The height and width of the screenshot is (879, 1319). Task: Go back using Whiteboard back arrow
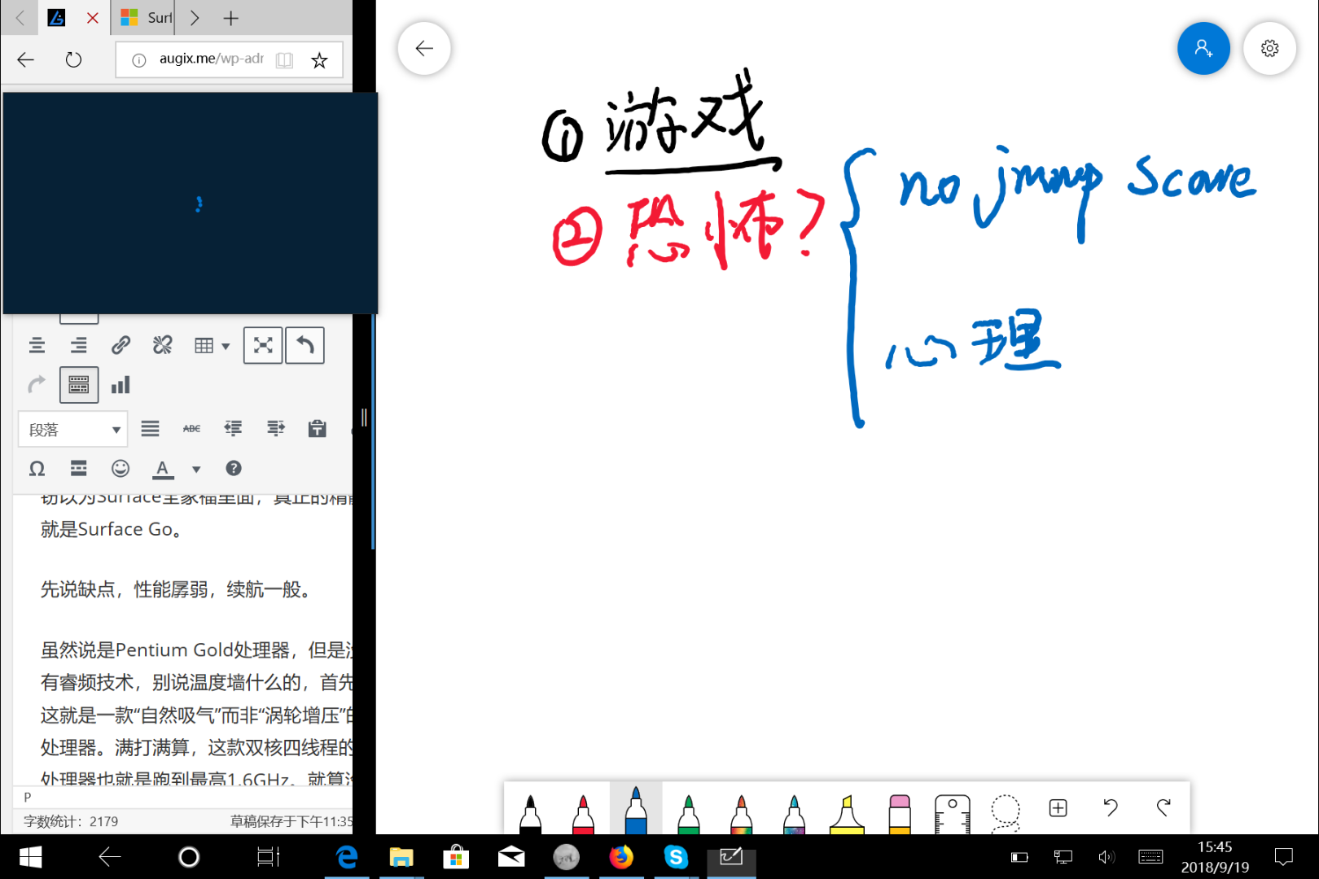click(x=424, y=49)
